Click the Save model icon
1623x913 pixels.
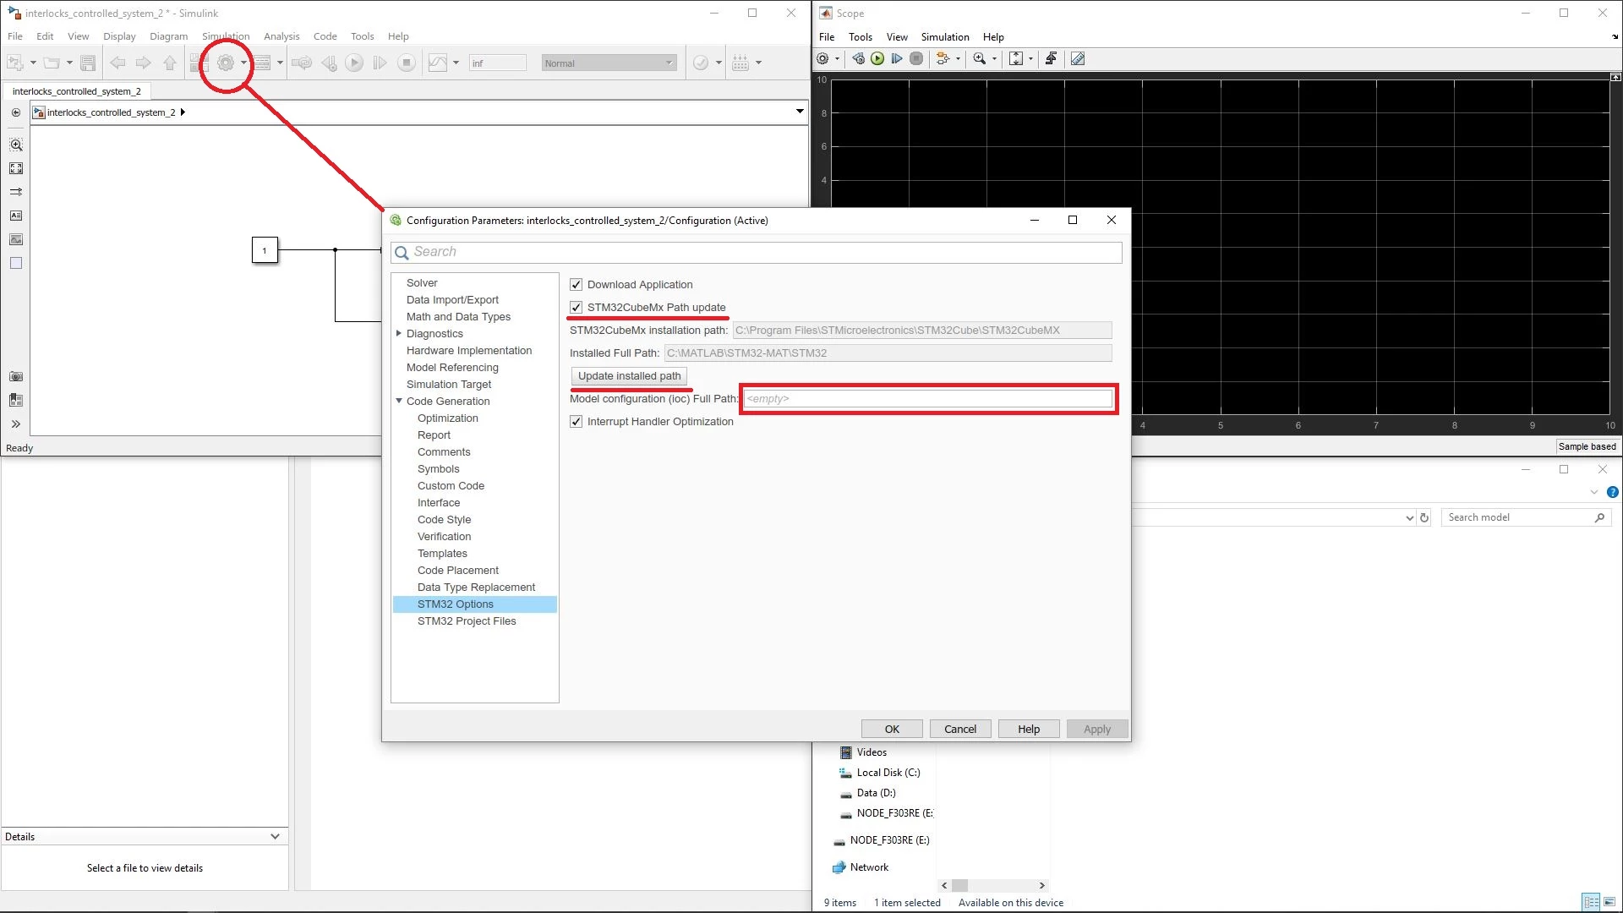click(87, 63)
